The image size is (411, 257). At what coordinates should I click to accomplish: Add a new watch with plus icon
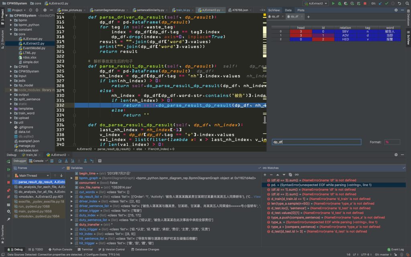(265, 175)
